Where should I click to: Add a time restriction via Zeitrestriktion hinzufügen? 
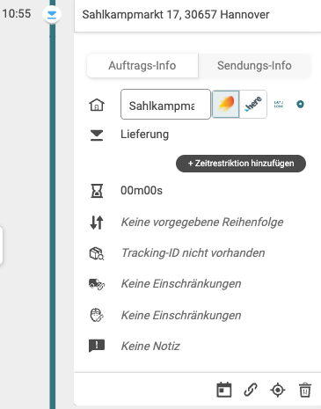[241, 164]
